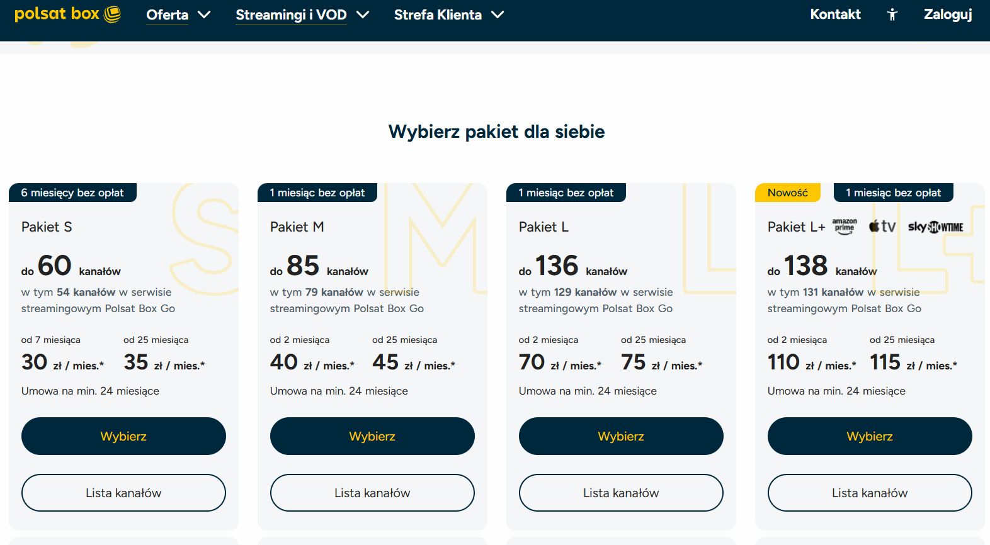Screen dimensions: 990x545
Task: Open Lista kanałów for Pakiet L
Action: [621, 493]
